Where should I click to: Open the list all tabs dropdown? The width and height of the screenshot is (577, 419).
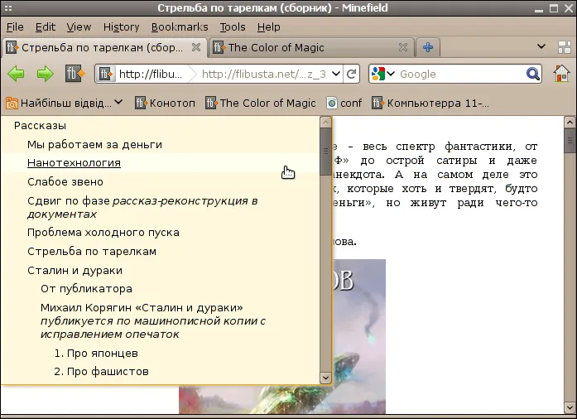541,46
